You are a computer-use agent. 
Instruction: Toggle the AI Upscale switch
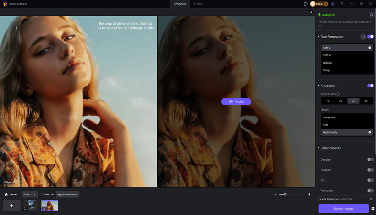(x=370, y=86)
